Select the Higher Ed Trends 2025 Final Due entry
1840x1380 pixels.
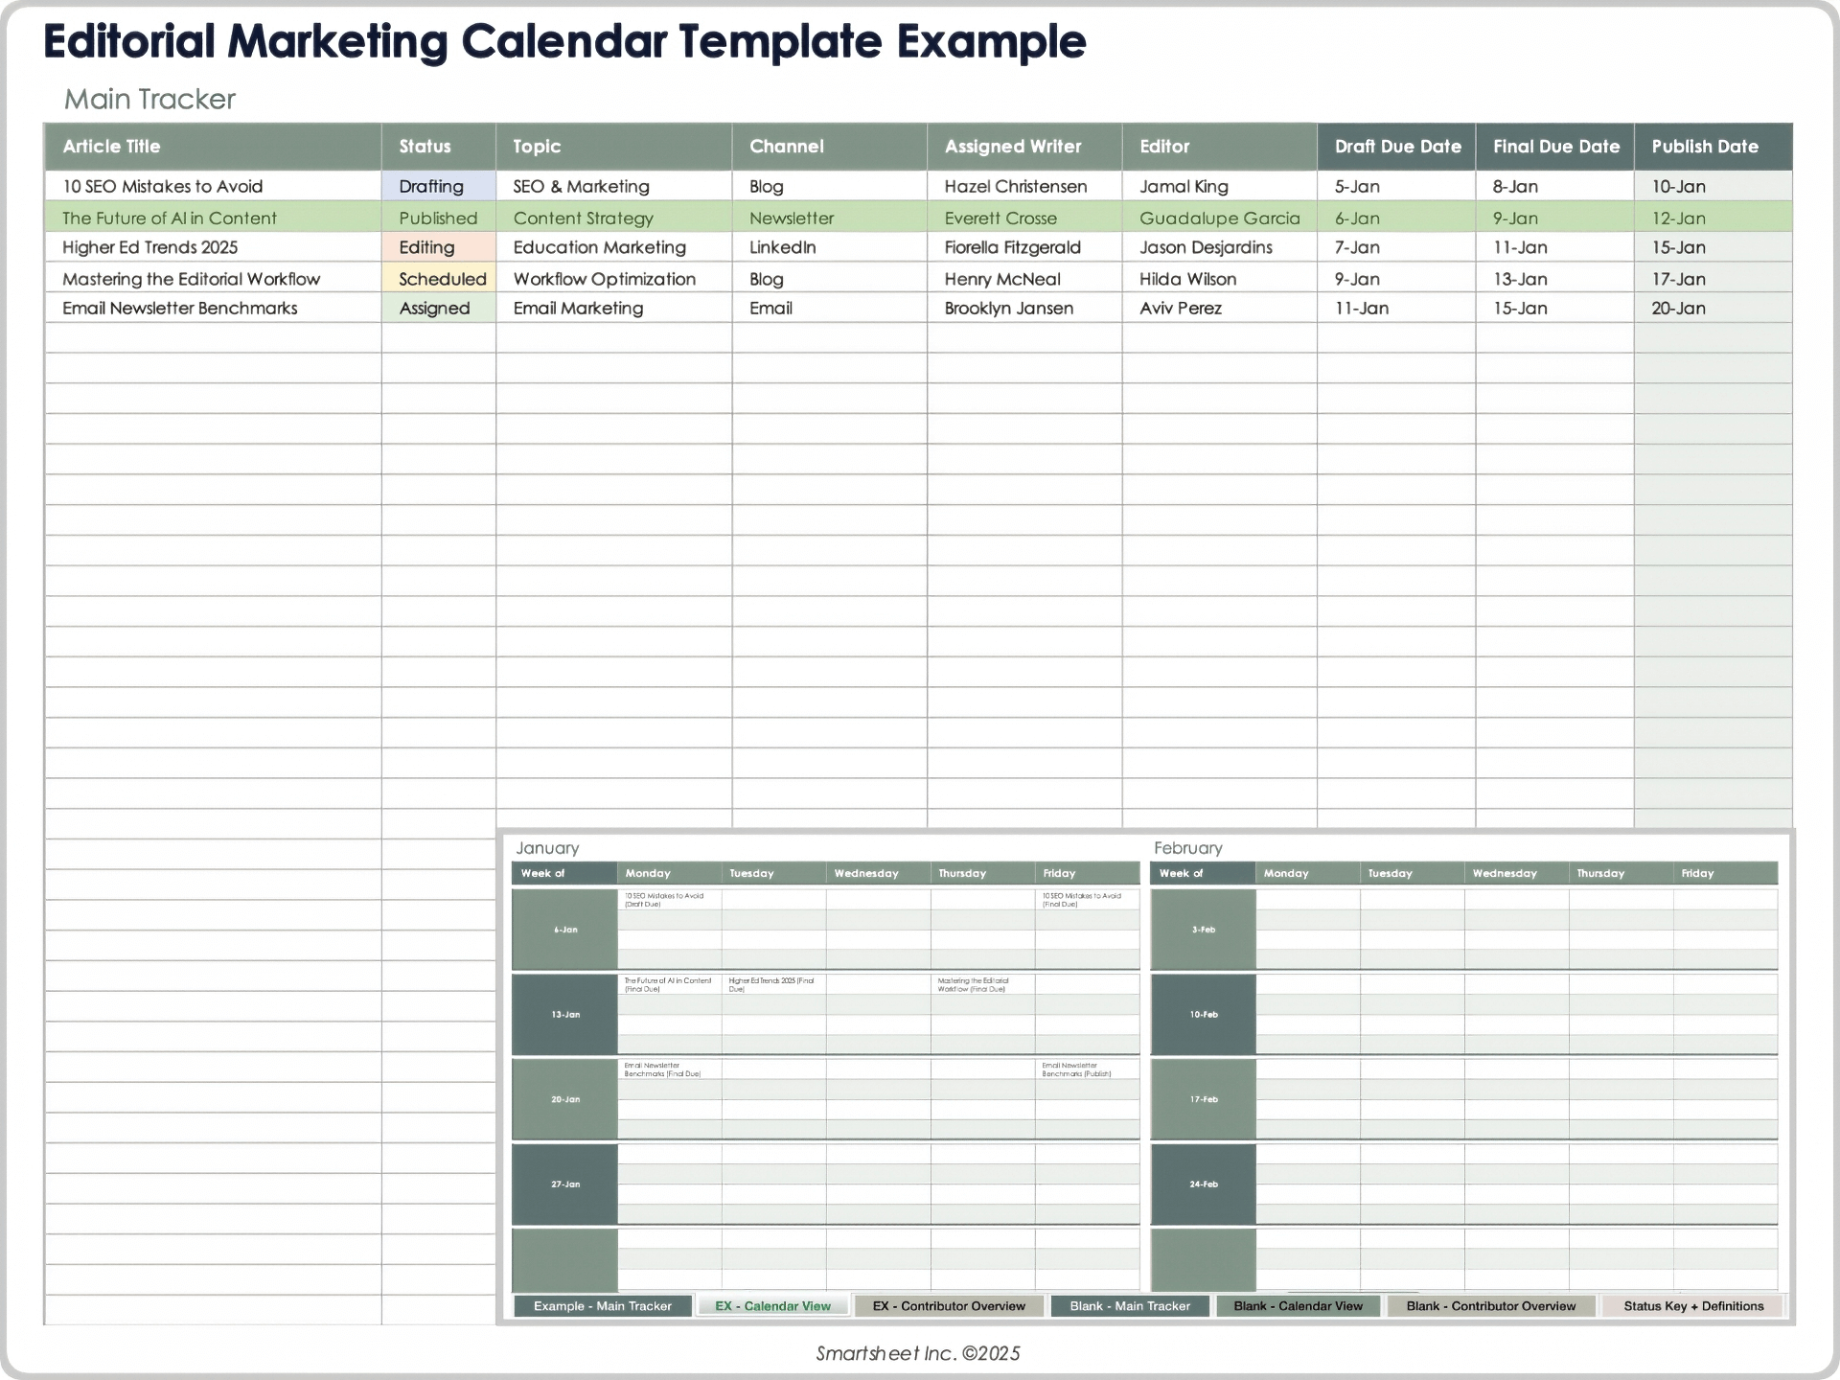tap(772, 985)
